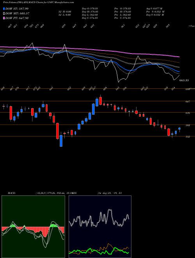This screenshot has width=195, height=258.
Task: Click the 665.35 price label on EMA chart
Action: coord(184,81)
